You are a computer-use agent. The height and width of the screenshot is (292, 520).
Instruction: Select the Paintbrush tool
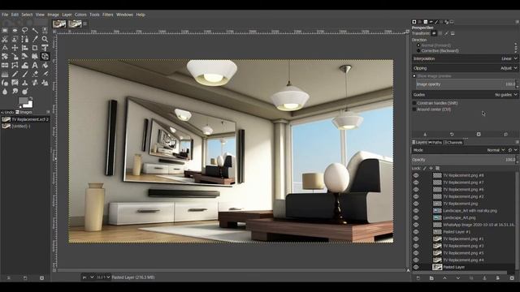click(x=25, y=74)
